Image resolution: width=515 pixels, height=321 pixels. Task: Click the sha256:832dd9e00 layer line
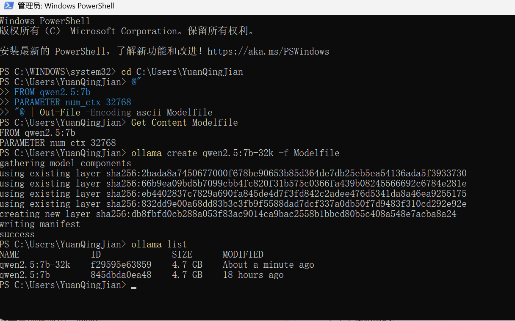point(233,204)
